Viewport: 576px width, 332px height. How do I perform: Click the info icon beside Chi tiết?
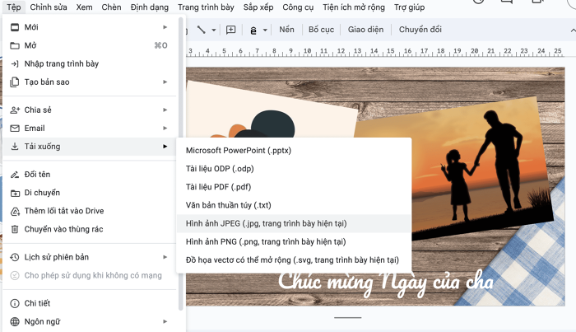[x=15, y=304]
